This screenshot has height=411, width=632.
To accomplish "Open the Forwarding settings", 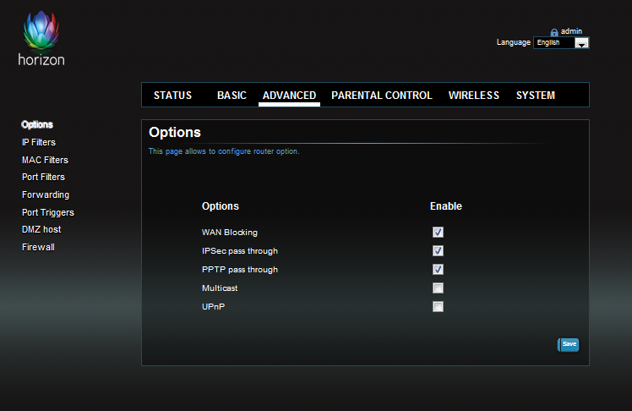I will [46, 195].
